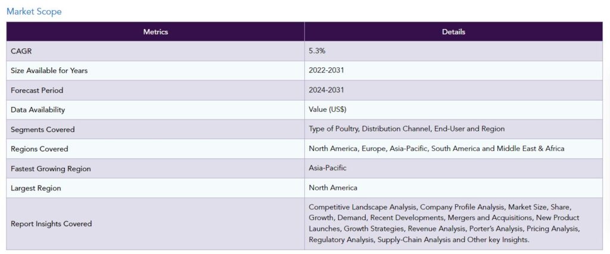Click the 5.3% value cell
This screenshot has width=610, height=254.
coord(453,51)
